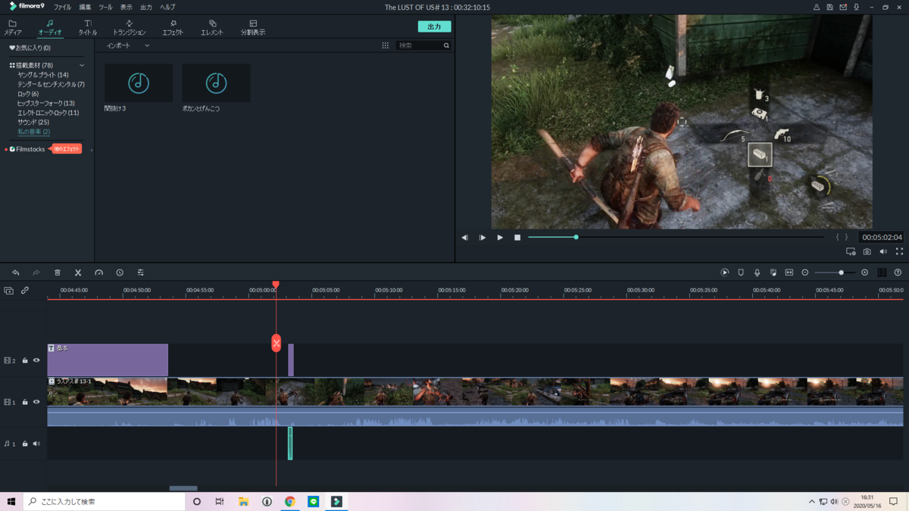Redo using the timeline toolbar arrow
Image resolution: width=909 pixels, height=511 pixels.
[36, 273]
